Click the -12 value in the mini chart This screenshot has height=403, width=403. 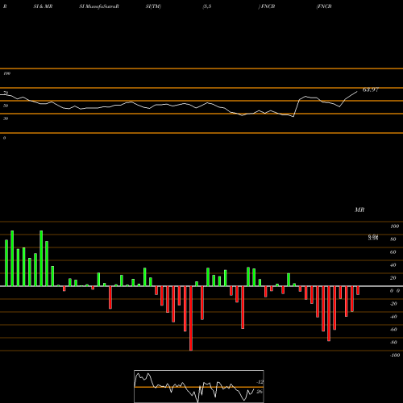click(x=260, y=382)
